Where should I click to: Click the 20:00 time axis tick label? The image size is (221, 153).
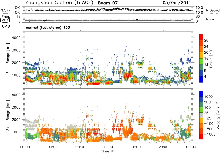tap(164, 147)
